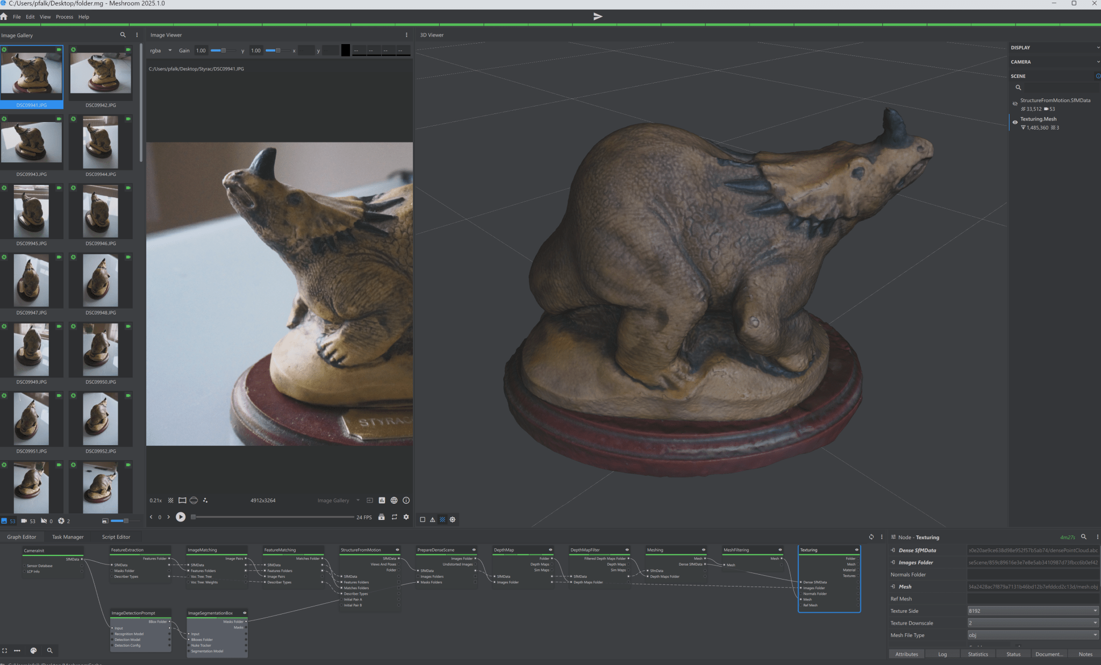Open the color palette in Graph Editor
This screenshot has width=1101, height=665.
pyautogui.click(x=33, y=650)
